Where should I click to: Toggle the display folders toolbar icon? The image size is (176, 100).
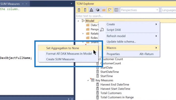point(104,10)
